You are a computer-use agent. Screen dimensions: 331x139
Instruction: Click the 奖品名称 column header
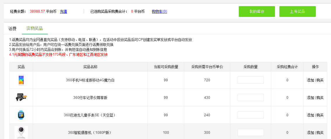click(90, 67)
